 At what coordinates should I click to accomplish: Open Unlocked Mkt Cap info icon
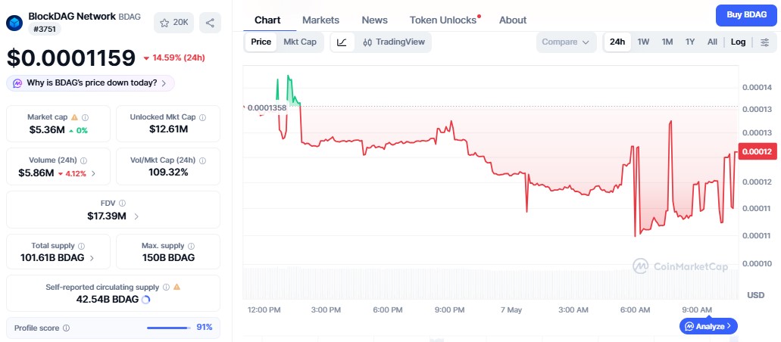tap(203, 117)
